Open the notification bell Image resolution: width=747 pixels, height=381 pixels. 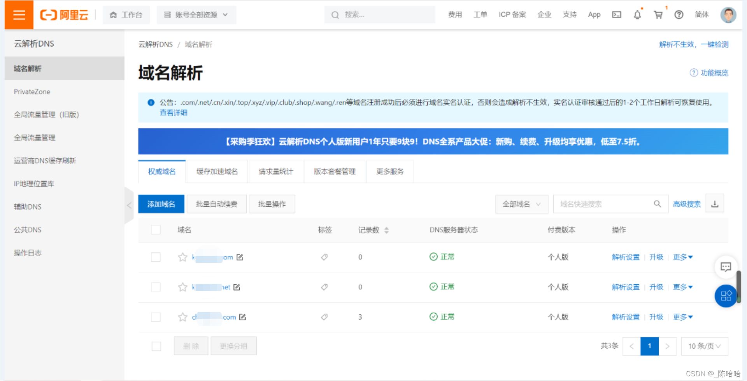637,15
